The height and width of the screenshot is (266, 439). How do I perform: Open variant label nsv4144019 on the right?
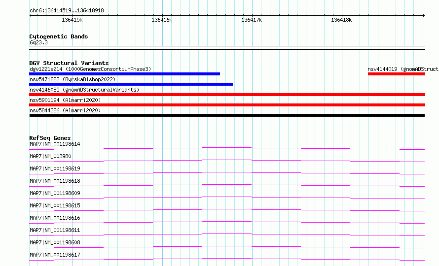click(403, 69)
